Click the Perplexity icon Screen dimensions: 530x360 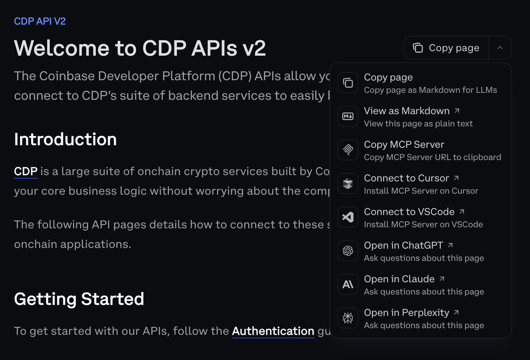tap(348, 318)
